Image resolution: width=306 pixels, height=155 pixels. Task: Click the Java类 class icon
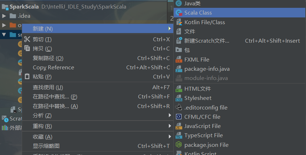pyautogui.click(x=179, y=3)
